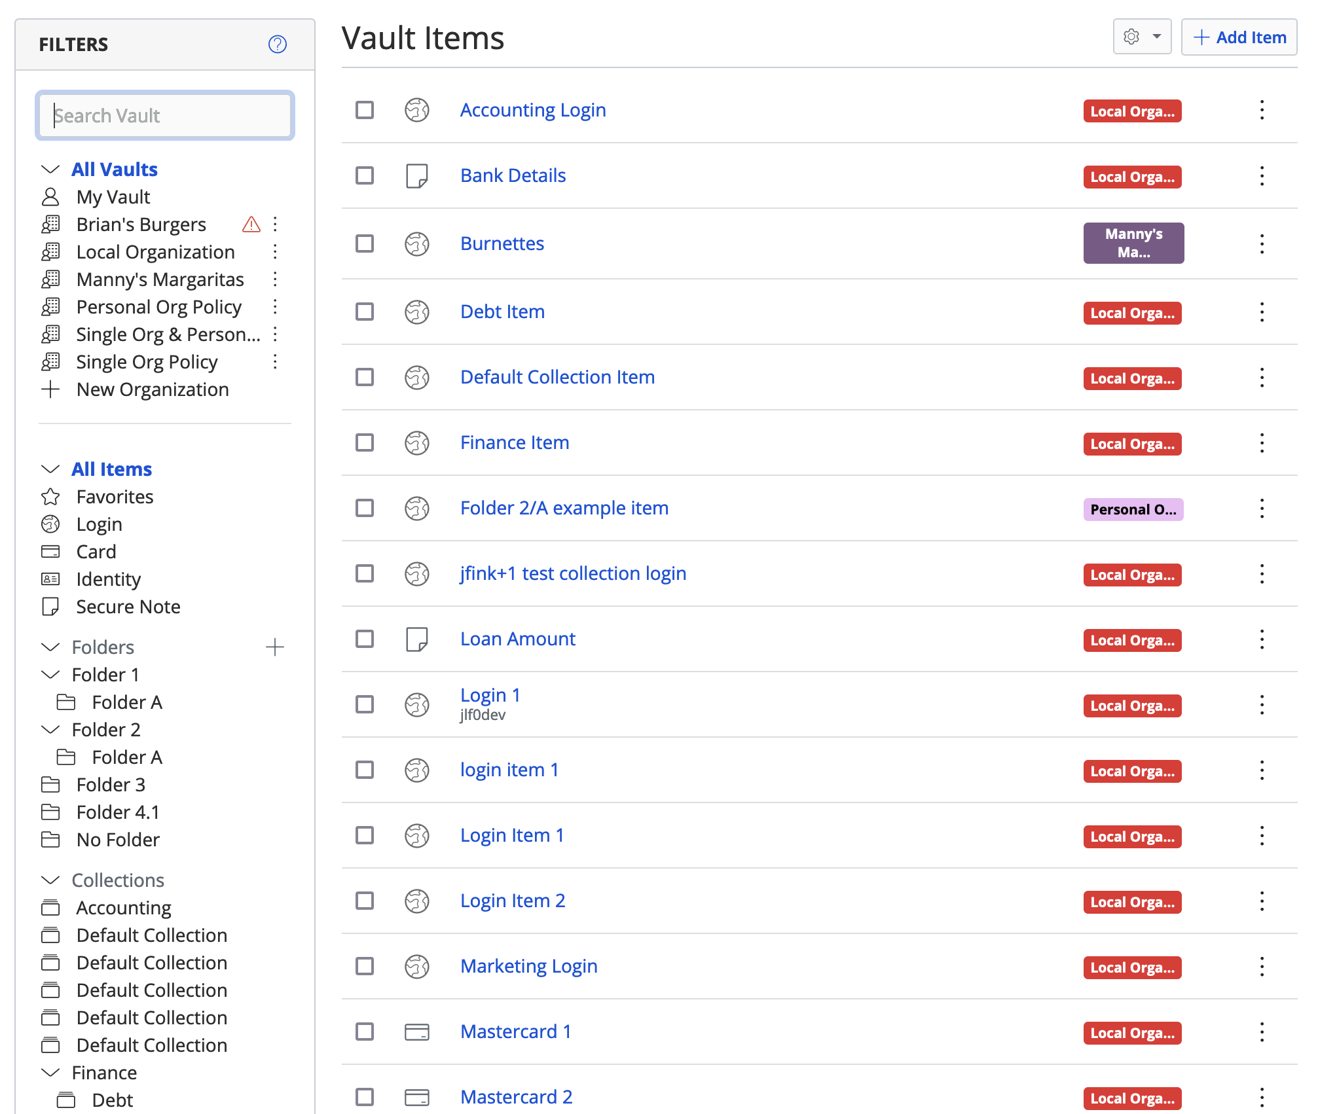Click the Favorites star icon filter
This screenshot has height=1114, width=1337.
50,497
